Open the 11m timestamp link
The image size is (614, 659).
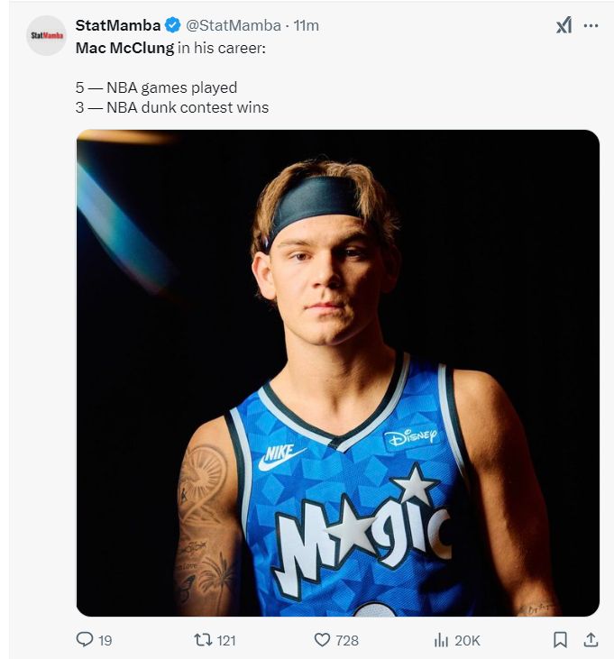click(307, 26)
